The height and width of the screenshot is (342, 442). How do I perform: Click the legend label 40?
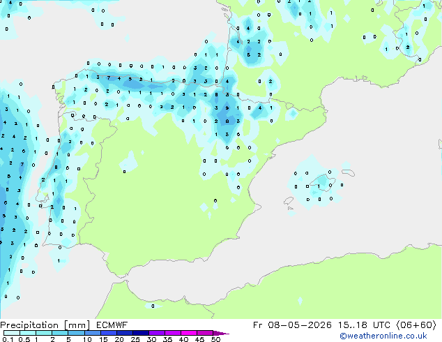[183, 339]
